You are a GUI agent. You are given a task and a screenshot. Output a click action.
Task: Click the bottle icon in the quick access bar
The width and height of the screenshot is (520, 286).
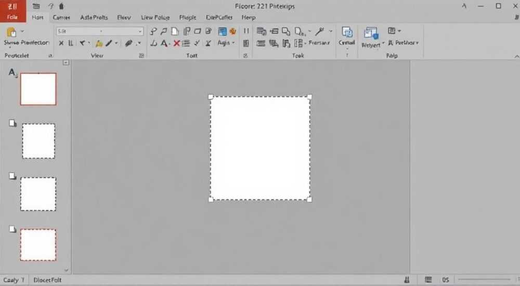[x=61, y=6]
